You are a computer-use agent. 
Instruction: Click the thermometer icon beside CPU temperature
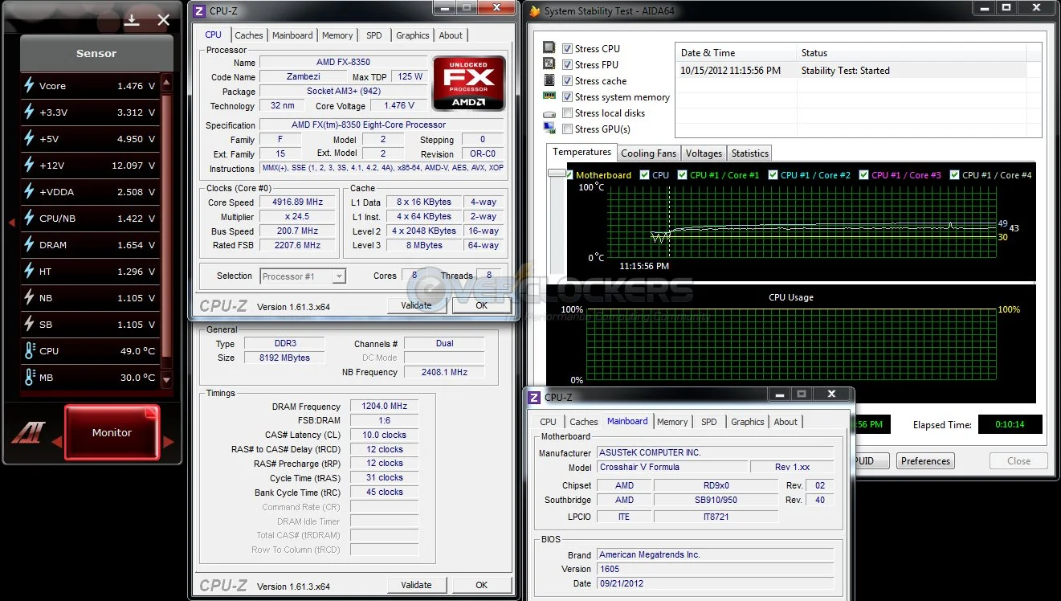pos(30,350)
